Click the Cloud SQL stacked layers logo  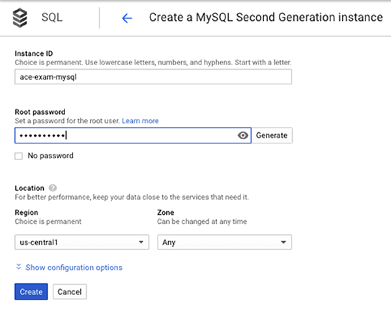(20, 18)
